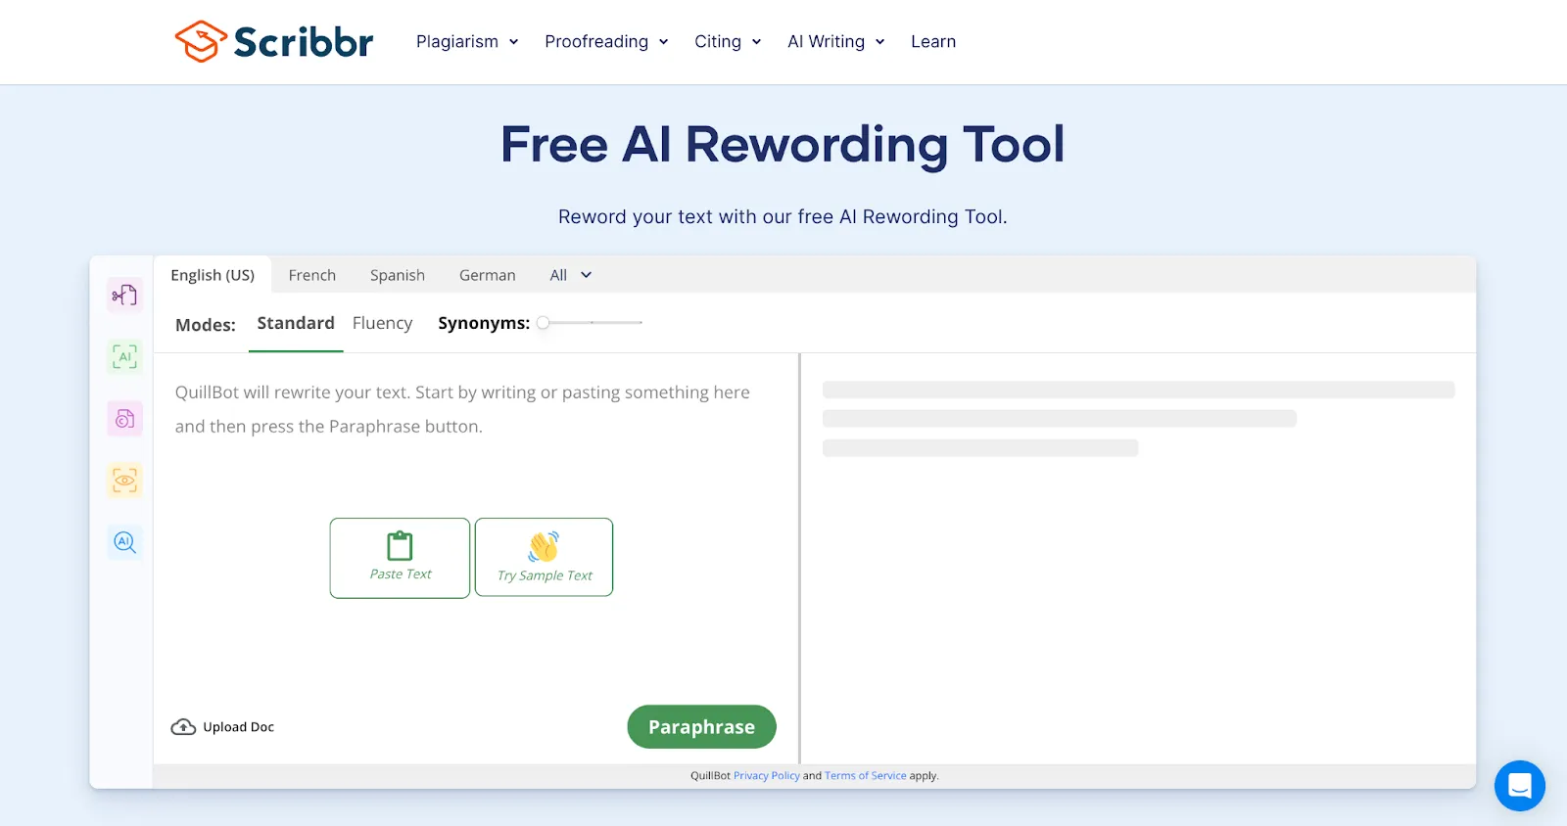Select the English (US) language tab

click(x=213, y=275)
